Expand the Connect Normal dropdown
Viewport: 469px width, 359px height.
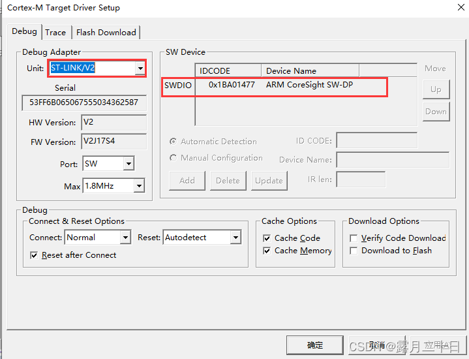(126, 238)
